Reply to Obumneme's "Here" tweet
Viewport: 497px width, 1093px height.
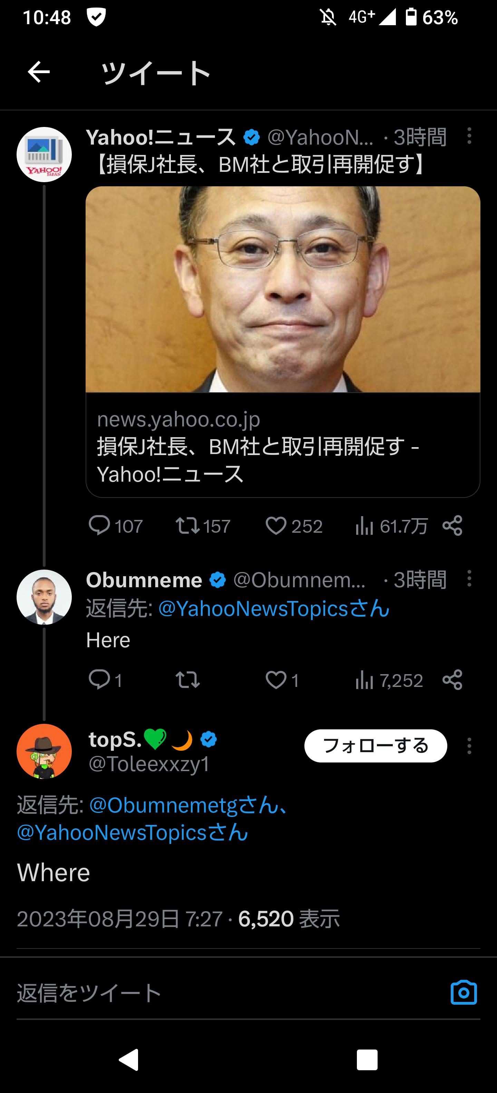pos(99,680)
